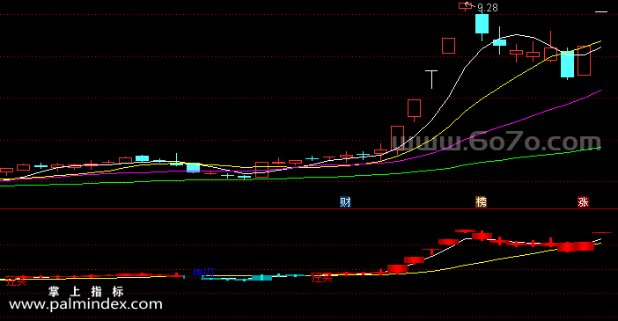Click the large cyan candle below 9.28
The image size is (618, 321).
[482, 24]
